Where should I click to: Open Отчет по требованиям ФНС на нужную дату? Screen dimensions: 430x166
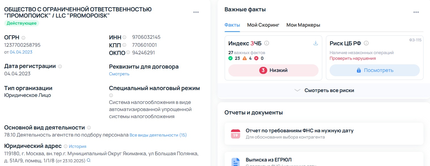click(x=324, y=134)
